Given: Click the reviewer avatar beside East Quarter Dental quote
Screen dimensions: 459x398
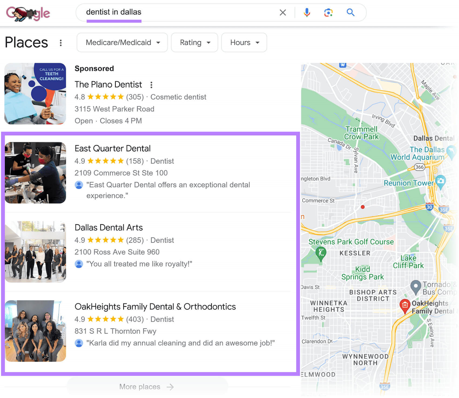Looking at the screenshot, I should click(x=79, y=185).
